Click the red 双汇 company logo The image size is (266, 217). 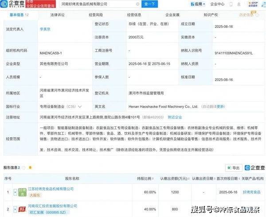click(x=22, y=209)
